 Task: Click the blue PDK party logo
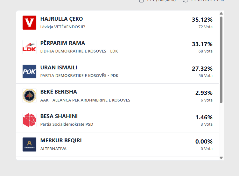pos(29,71)
